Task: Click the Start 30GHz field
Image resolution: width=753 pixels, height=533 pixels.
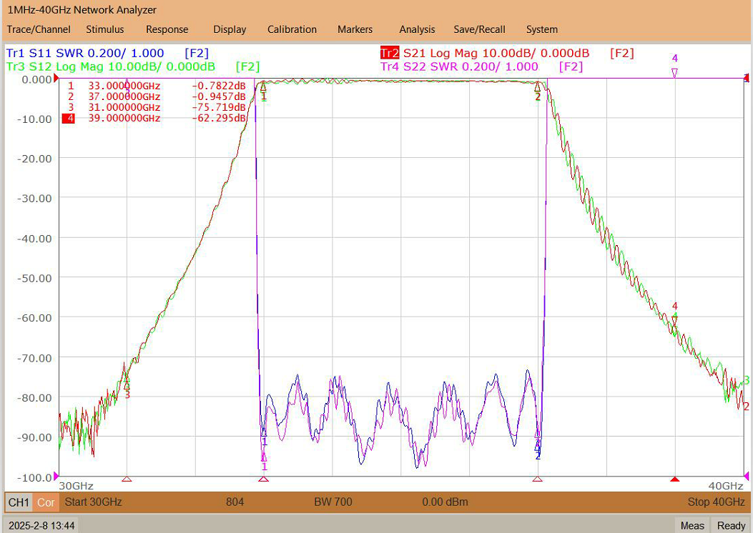Action: (93, 502)
